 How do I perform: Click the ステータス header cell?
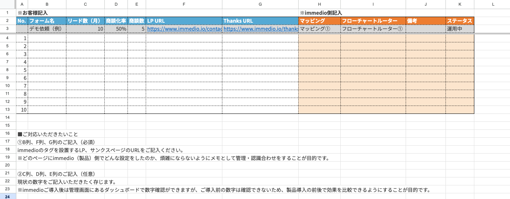(460, 21)
